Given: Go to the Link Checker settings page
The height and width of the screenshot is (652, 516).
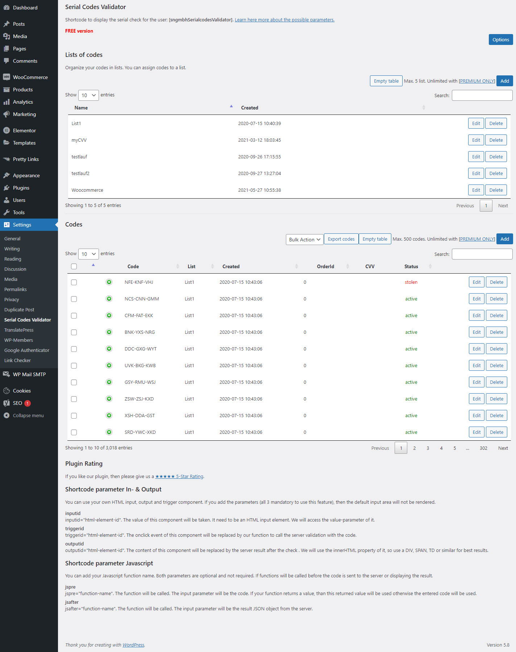Looking at the screenshot, I should [17, 360].
